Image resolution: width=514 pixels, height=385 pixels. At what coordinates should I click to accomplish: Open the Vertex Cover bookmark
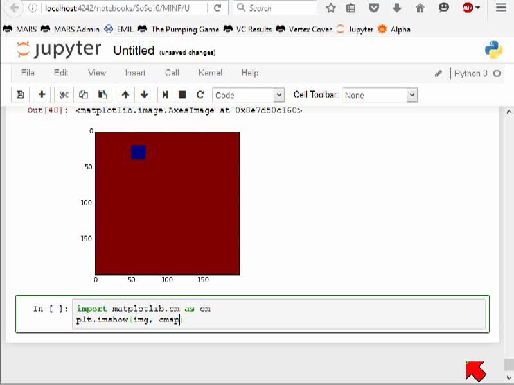coord(303,29)
